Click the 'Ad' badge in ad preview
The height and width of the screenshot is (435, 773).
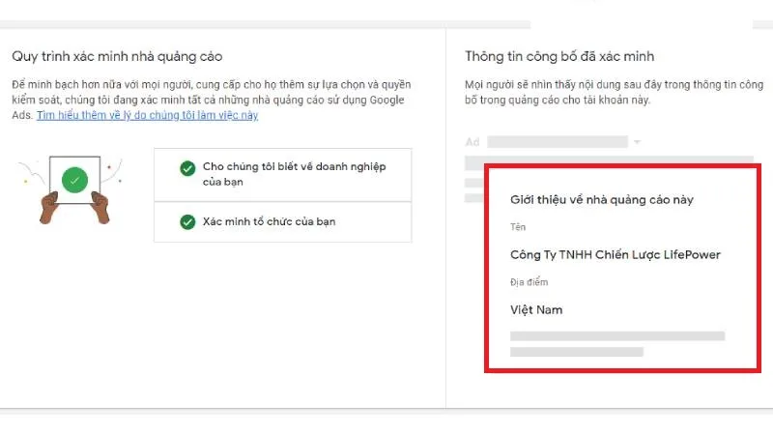(x=472, y=142)
